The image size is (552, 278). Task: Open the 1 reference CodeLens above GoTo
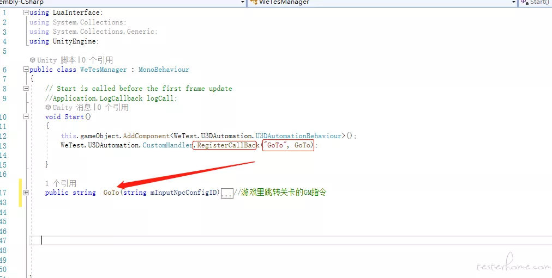tap(61, 183)
